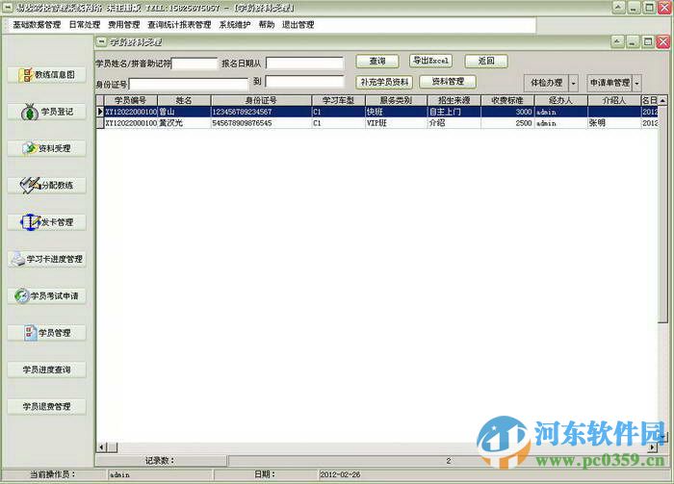Open the 帮助 menu
674x484 pixels.
pos(267,25)
